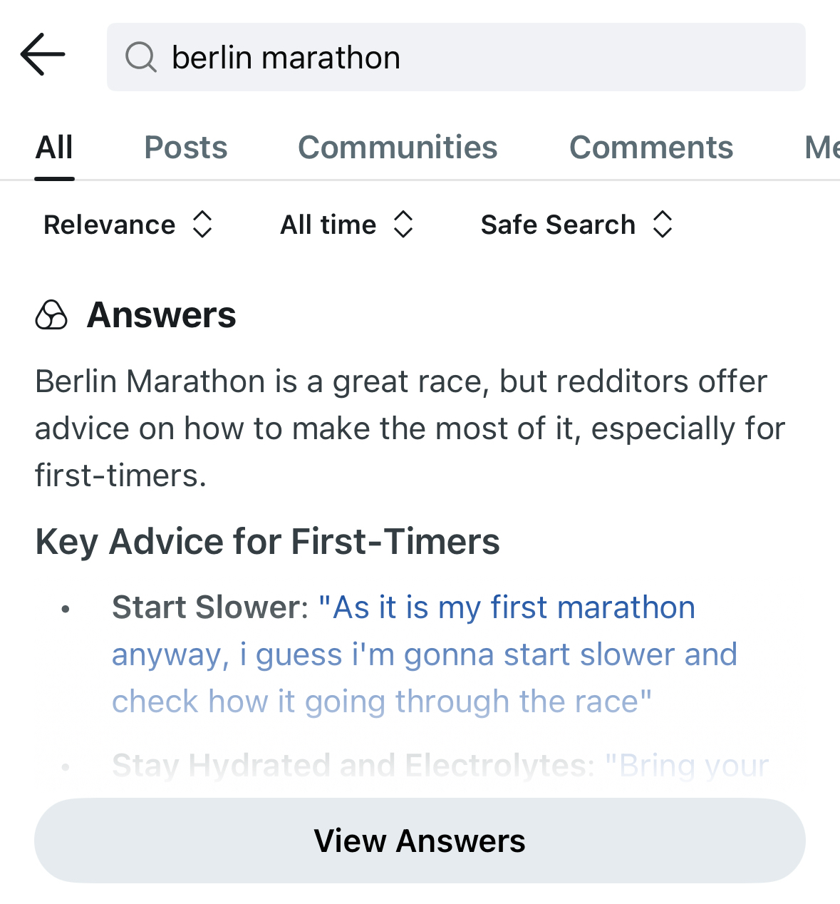Image resolution: width=840 pixels, height=904 pixels.
Task: Tap the back arrow
Action: 43,54
